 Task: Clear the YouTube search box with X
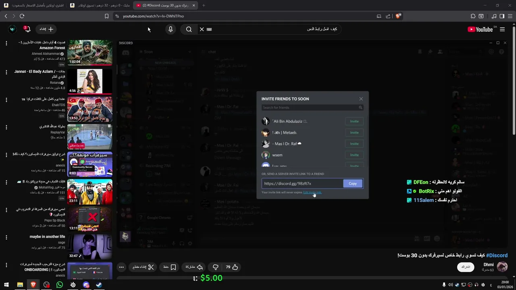[x=202, y=29]
